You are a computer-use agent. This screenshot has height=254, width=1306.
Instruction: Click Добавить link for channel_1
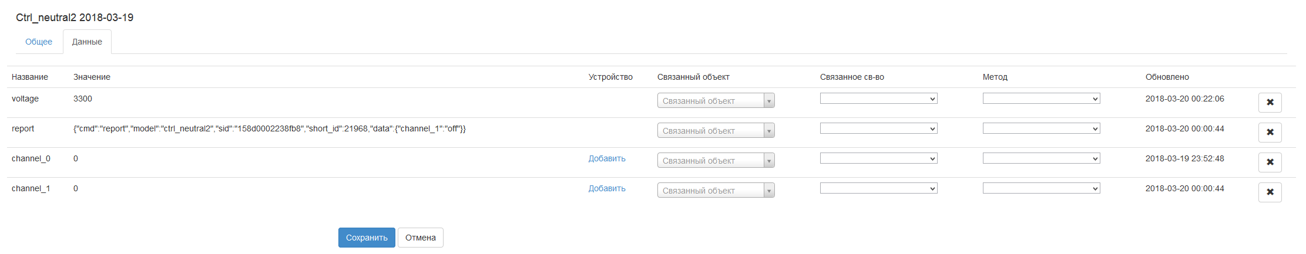coord(607,188)
